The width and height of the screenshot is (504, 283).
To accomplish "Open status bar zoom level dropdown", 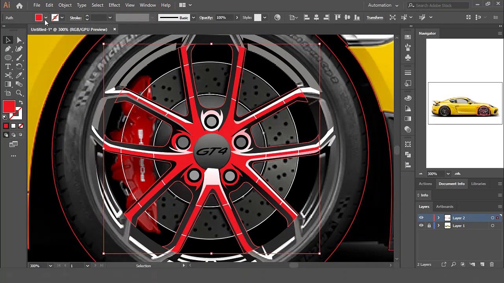I will pyautogui.click(x=50, y=266).
